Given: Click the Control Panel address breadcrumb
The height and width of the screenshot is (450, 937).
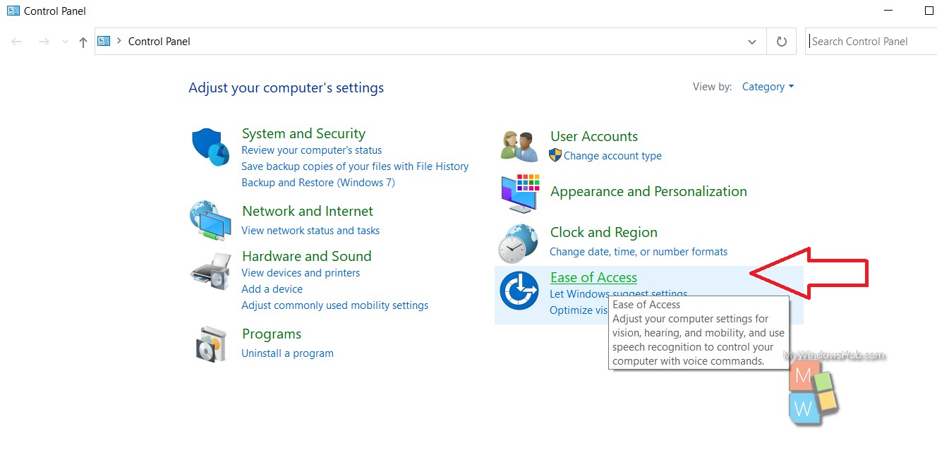Looking at the screenshot, I should (x=159, y=42).
